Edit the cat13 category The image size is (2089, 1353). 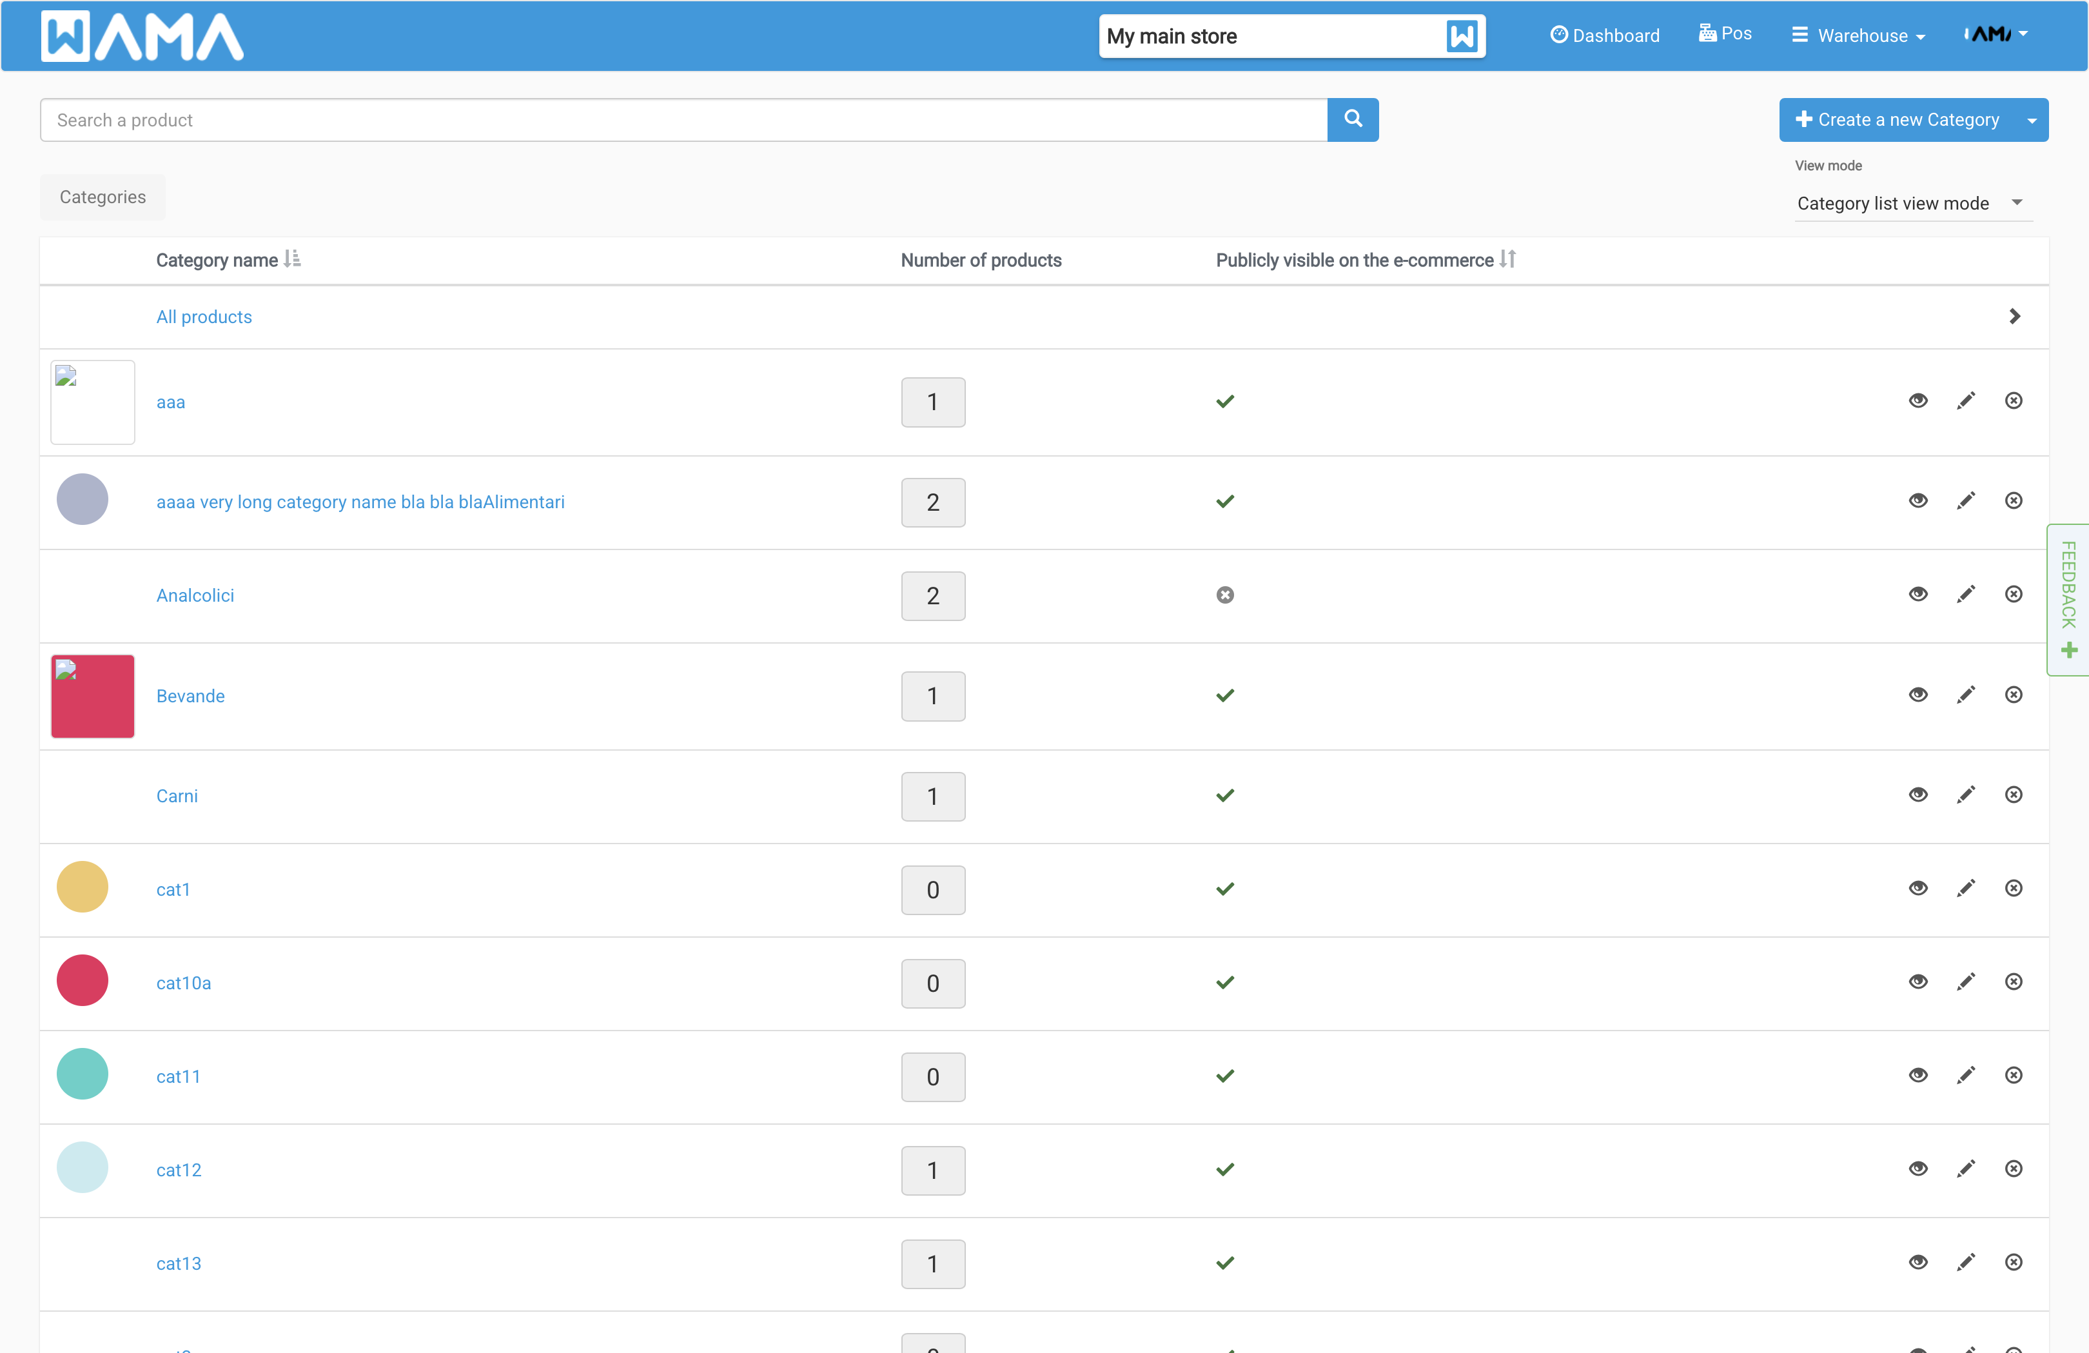[x=1966, y=1263]
